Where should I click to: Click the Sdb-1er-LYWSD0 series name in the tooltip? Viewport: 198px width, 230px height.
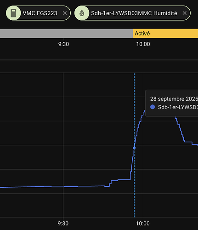coord(178,107)
